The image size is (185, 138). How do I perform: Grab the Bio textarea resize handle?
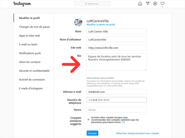(x=145, y=69)
